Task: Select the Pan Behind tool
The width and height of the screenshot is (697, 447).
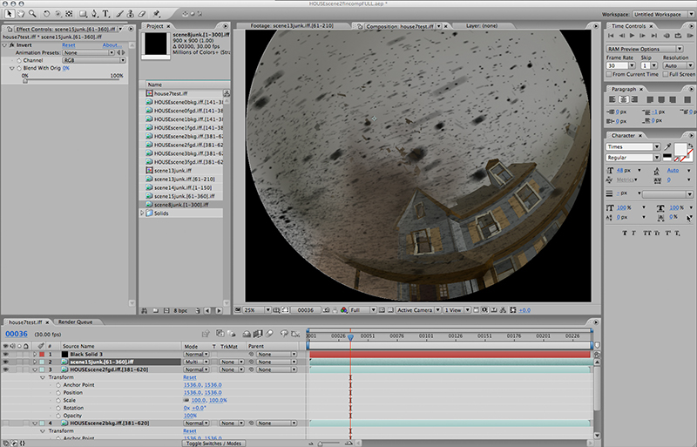Action: (x=69, y=14)
